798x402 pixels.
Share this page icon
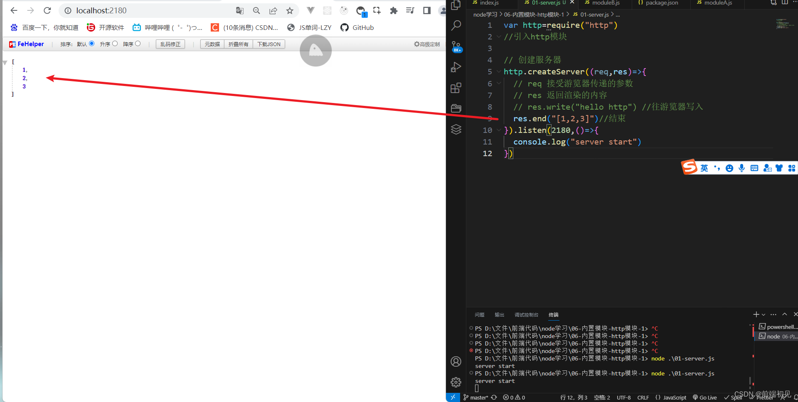273,11
